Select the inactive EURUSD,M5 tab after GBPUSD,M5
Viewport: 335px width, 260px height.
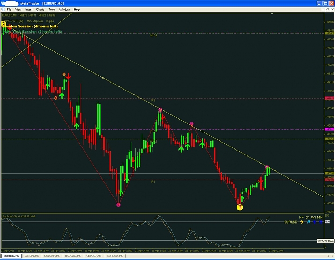[115, 256]
